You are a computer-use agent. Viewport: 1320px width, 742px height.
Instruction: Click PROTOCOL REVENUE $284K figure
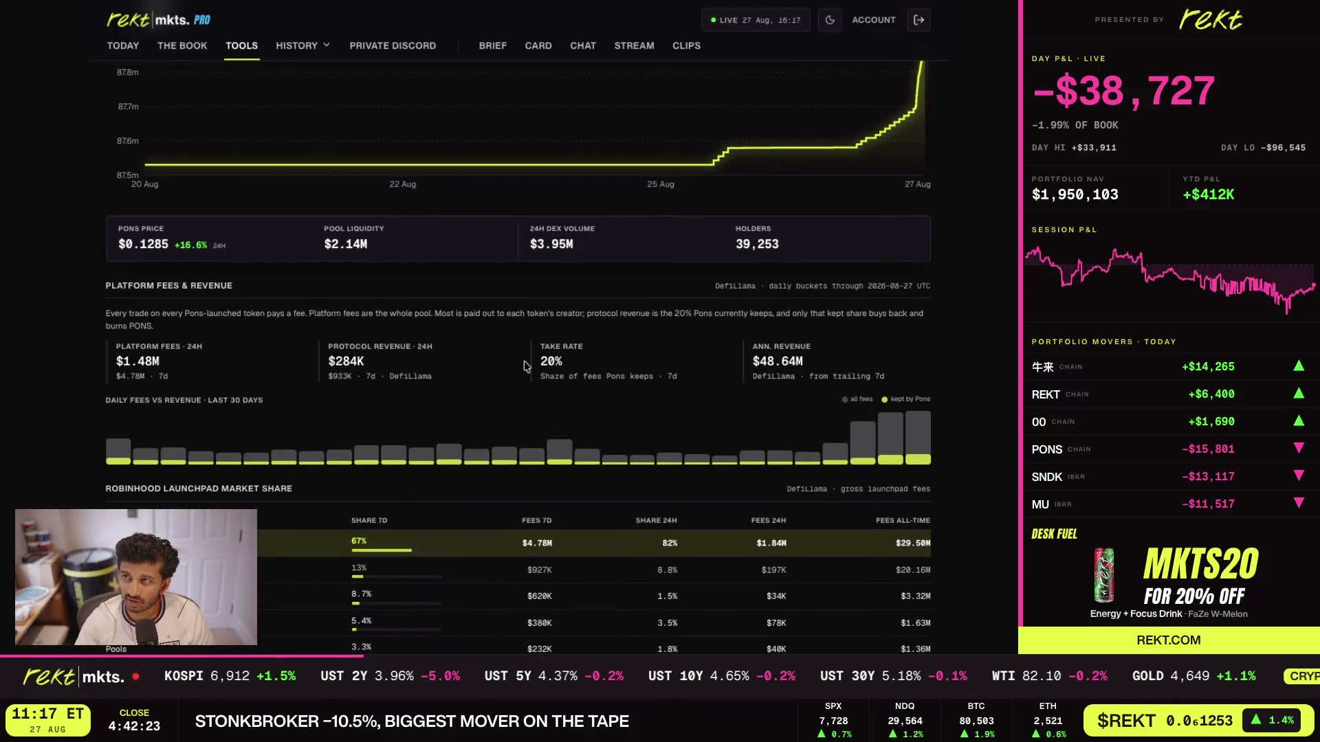[346, 361]
